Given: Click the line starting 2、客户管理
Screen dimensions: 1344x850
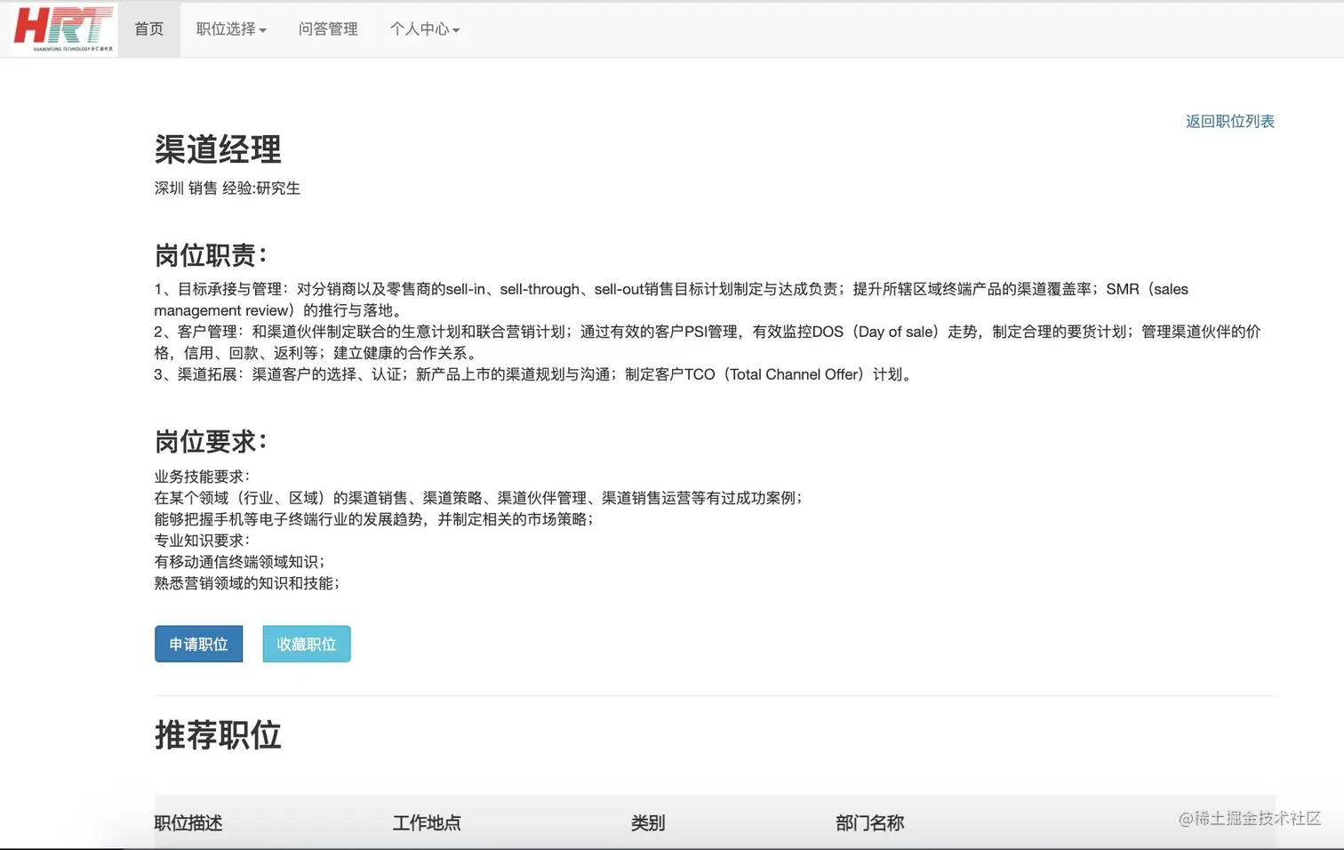Looking at the screenshot, I should click(x=708, y=342).
